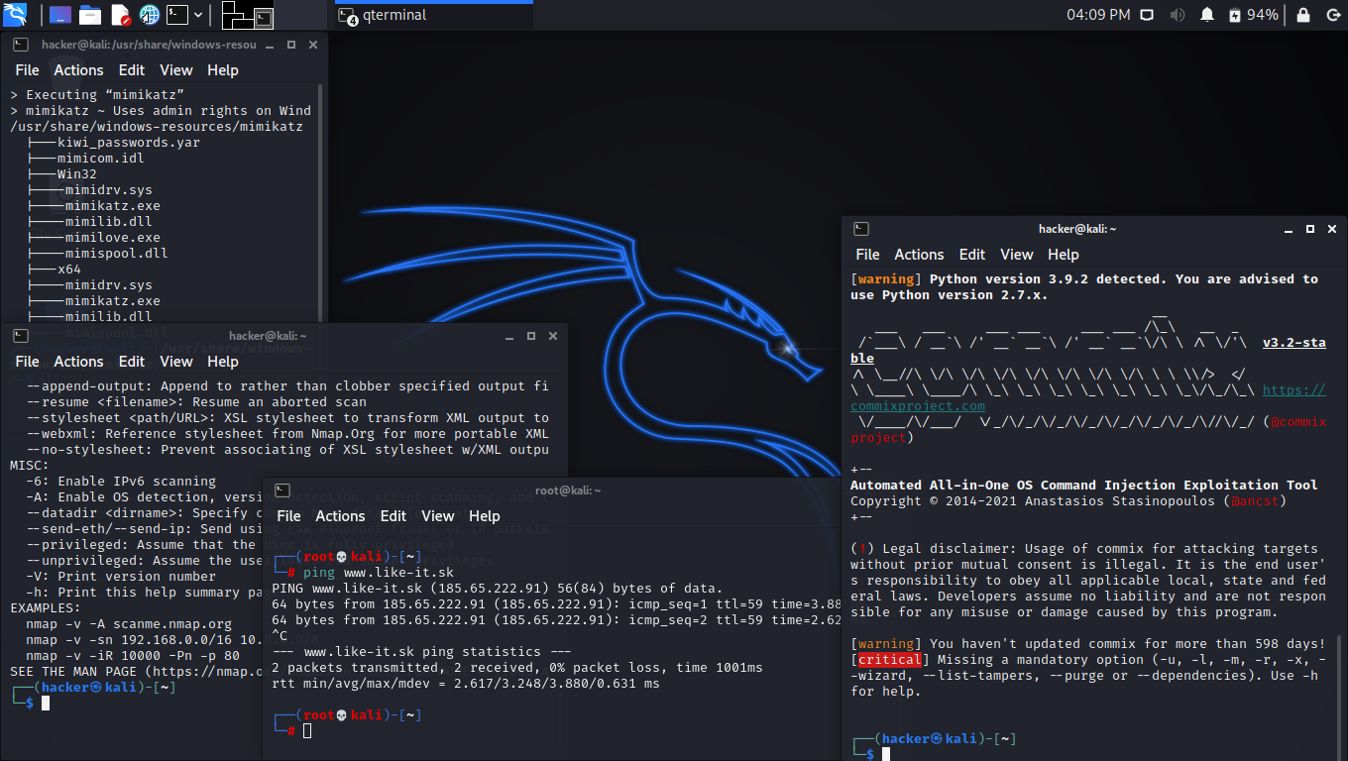Screen dimensions: 1348x761
Task: Click the qterminal taskbar button
Action: (432, 15)
